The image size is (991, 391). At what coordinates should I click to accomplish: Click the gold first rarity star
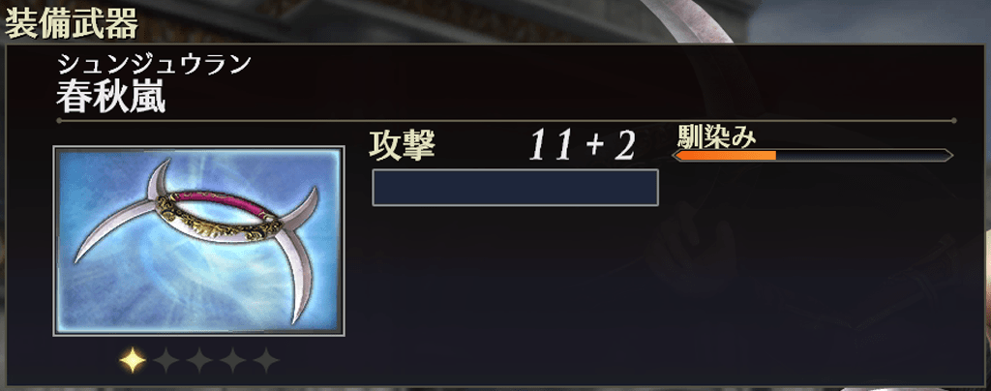coord(133,361)
